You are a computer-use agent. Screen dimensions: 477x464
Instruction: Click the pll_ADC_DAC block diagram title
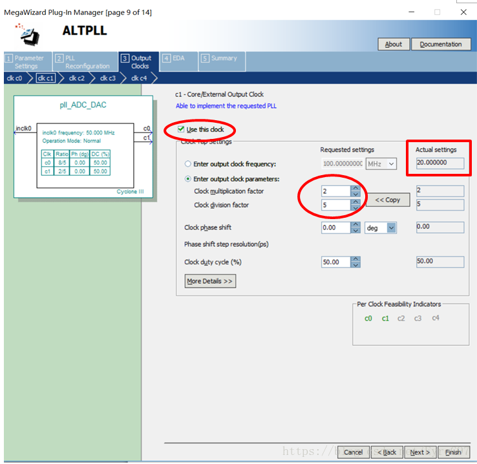[x=83, y=105]
